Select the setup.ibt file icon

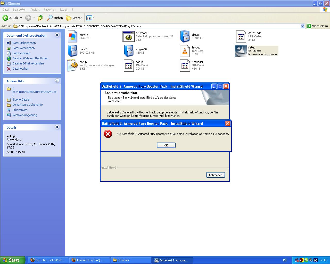[185, 65]
